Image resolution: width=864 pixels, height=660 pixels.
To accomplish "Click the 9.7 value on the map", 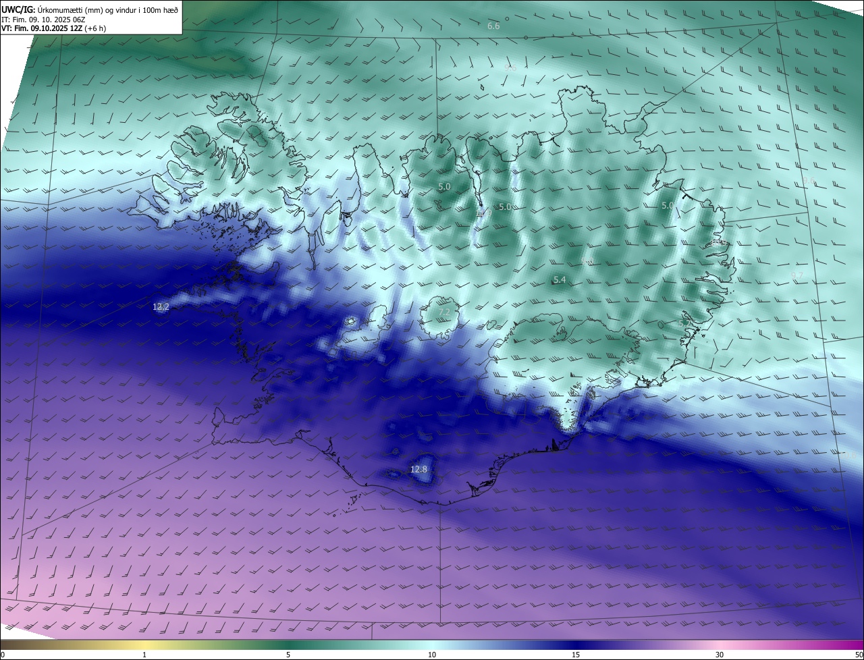I will [x=796, y=275].
